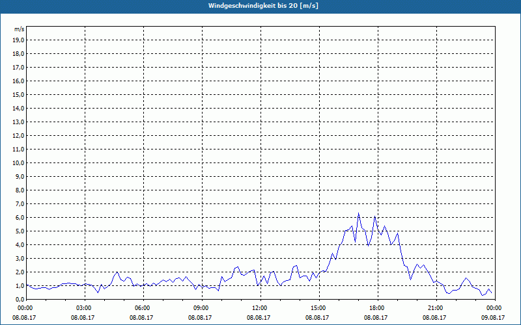Click the '15:00' time axis label
Screen dimensions: 521x325
pos(320,308)
